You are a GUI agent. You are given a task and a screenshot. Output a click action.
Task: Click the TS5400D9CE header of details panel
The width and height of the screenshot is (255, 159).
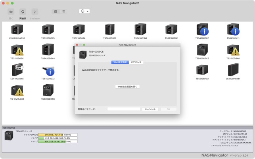pos(127,128)
